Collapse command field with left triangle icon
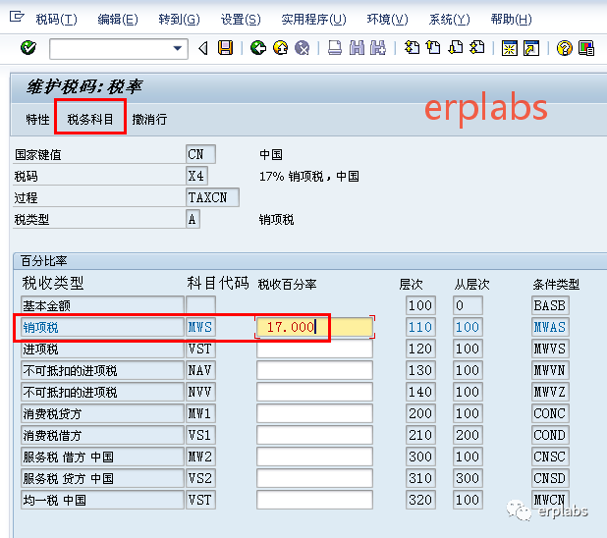 pos(203,48)
